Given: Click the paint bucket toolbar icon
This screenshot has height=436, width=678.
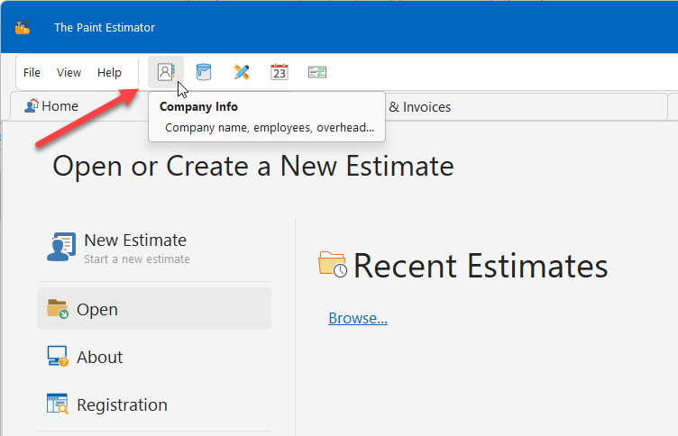Looking at the screenshot, I should pyautogui.click(x=204, y=72).
